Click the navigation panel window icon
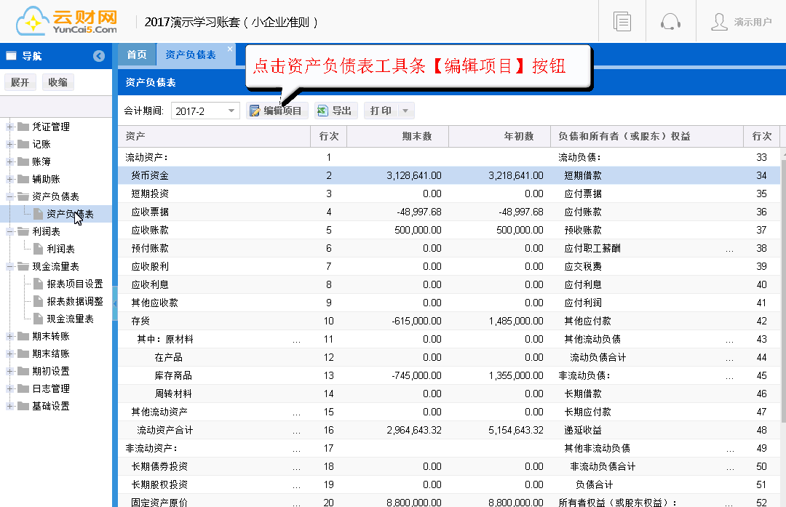 pyautogui.click(x=11, y=56)
